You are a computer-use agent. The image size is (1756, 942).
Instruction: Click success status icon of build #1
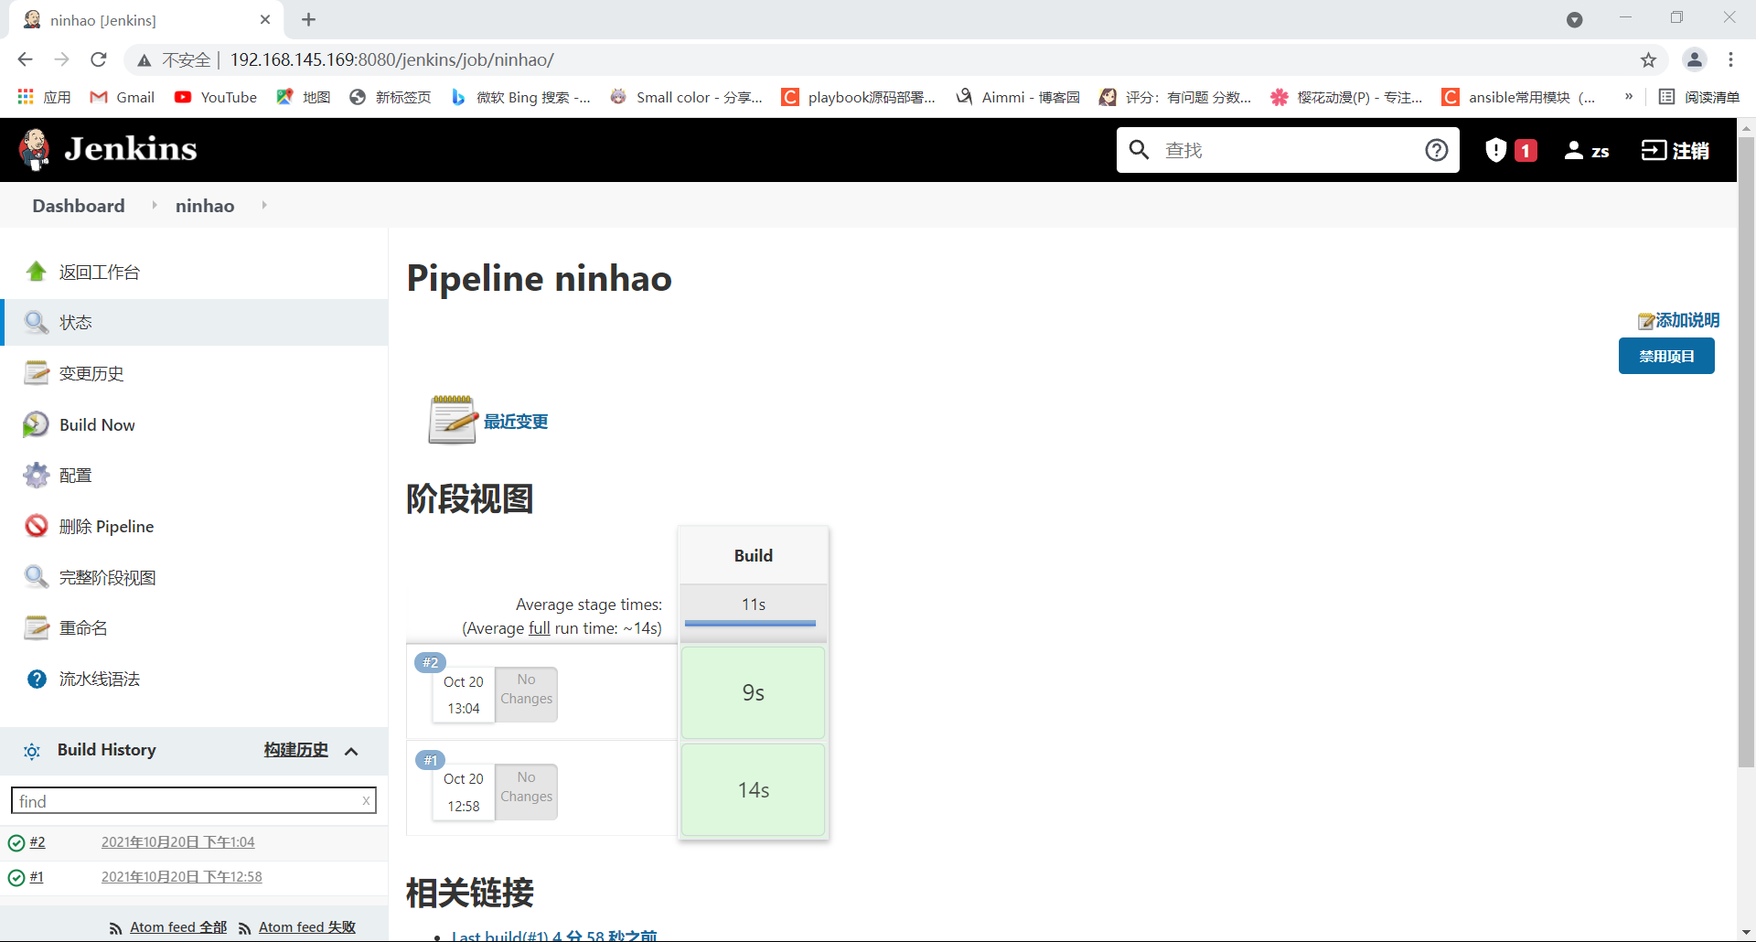click(x=16, y=878)
